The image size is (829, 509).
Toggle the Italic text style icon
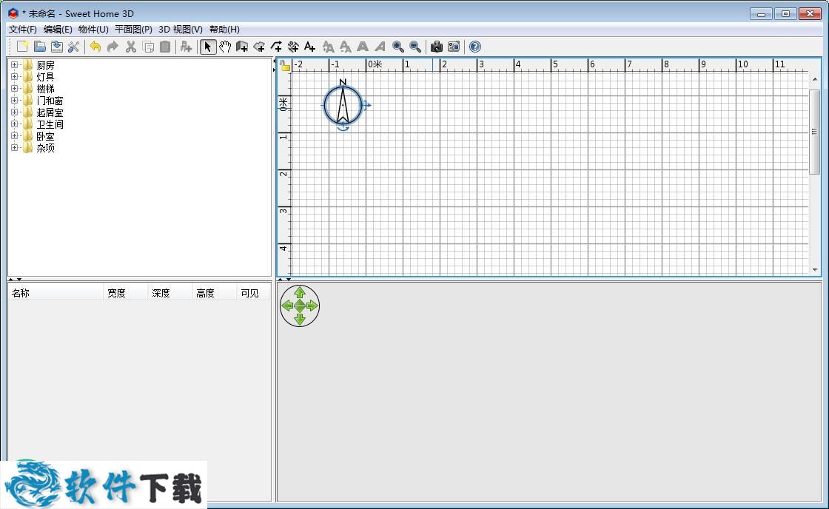(380, 47)
